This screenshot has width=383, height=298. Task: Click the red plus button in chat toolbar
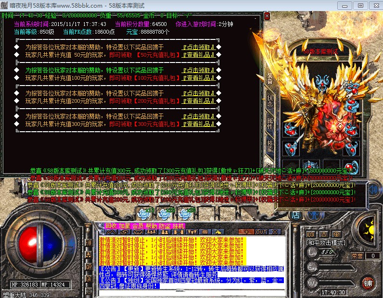coord(246,232)
